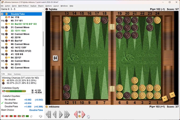This screenshot has width=180, height=120.
Task: Select move 66: Cannot Move
Action: point(21,44)
